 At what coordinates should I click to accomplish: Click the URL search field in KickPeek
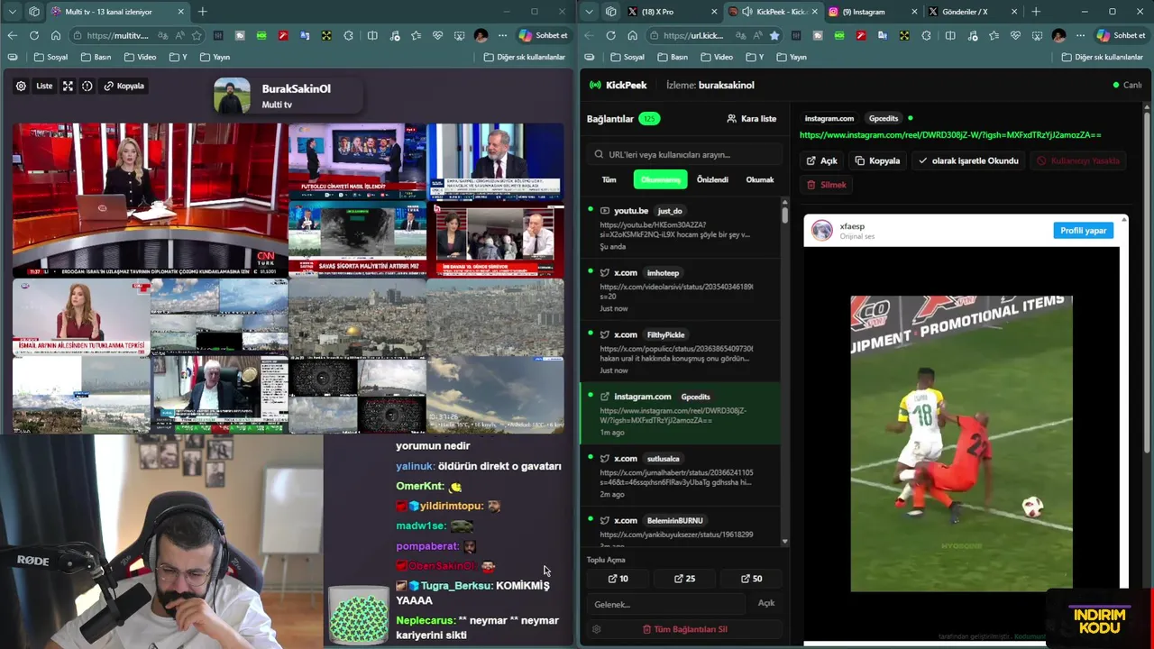(x=682, y=154)
